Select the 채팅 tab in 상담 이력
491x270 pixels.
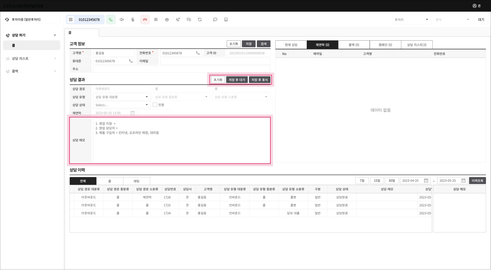(x=136, y=181)
